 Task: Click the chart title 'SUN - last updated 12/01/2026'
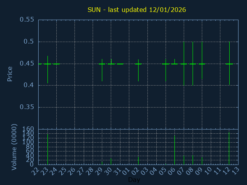pyautogui.click(x=137, y=9)
